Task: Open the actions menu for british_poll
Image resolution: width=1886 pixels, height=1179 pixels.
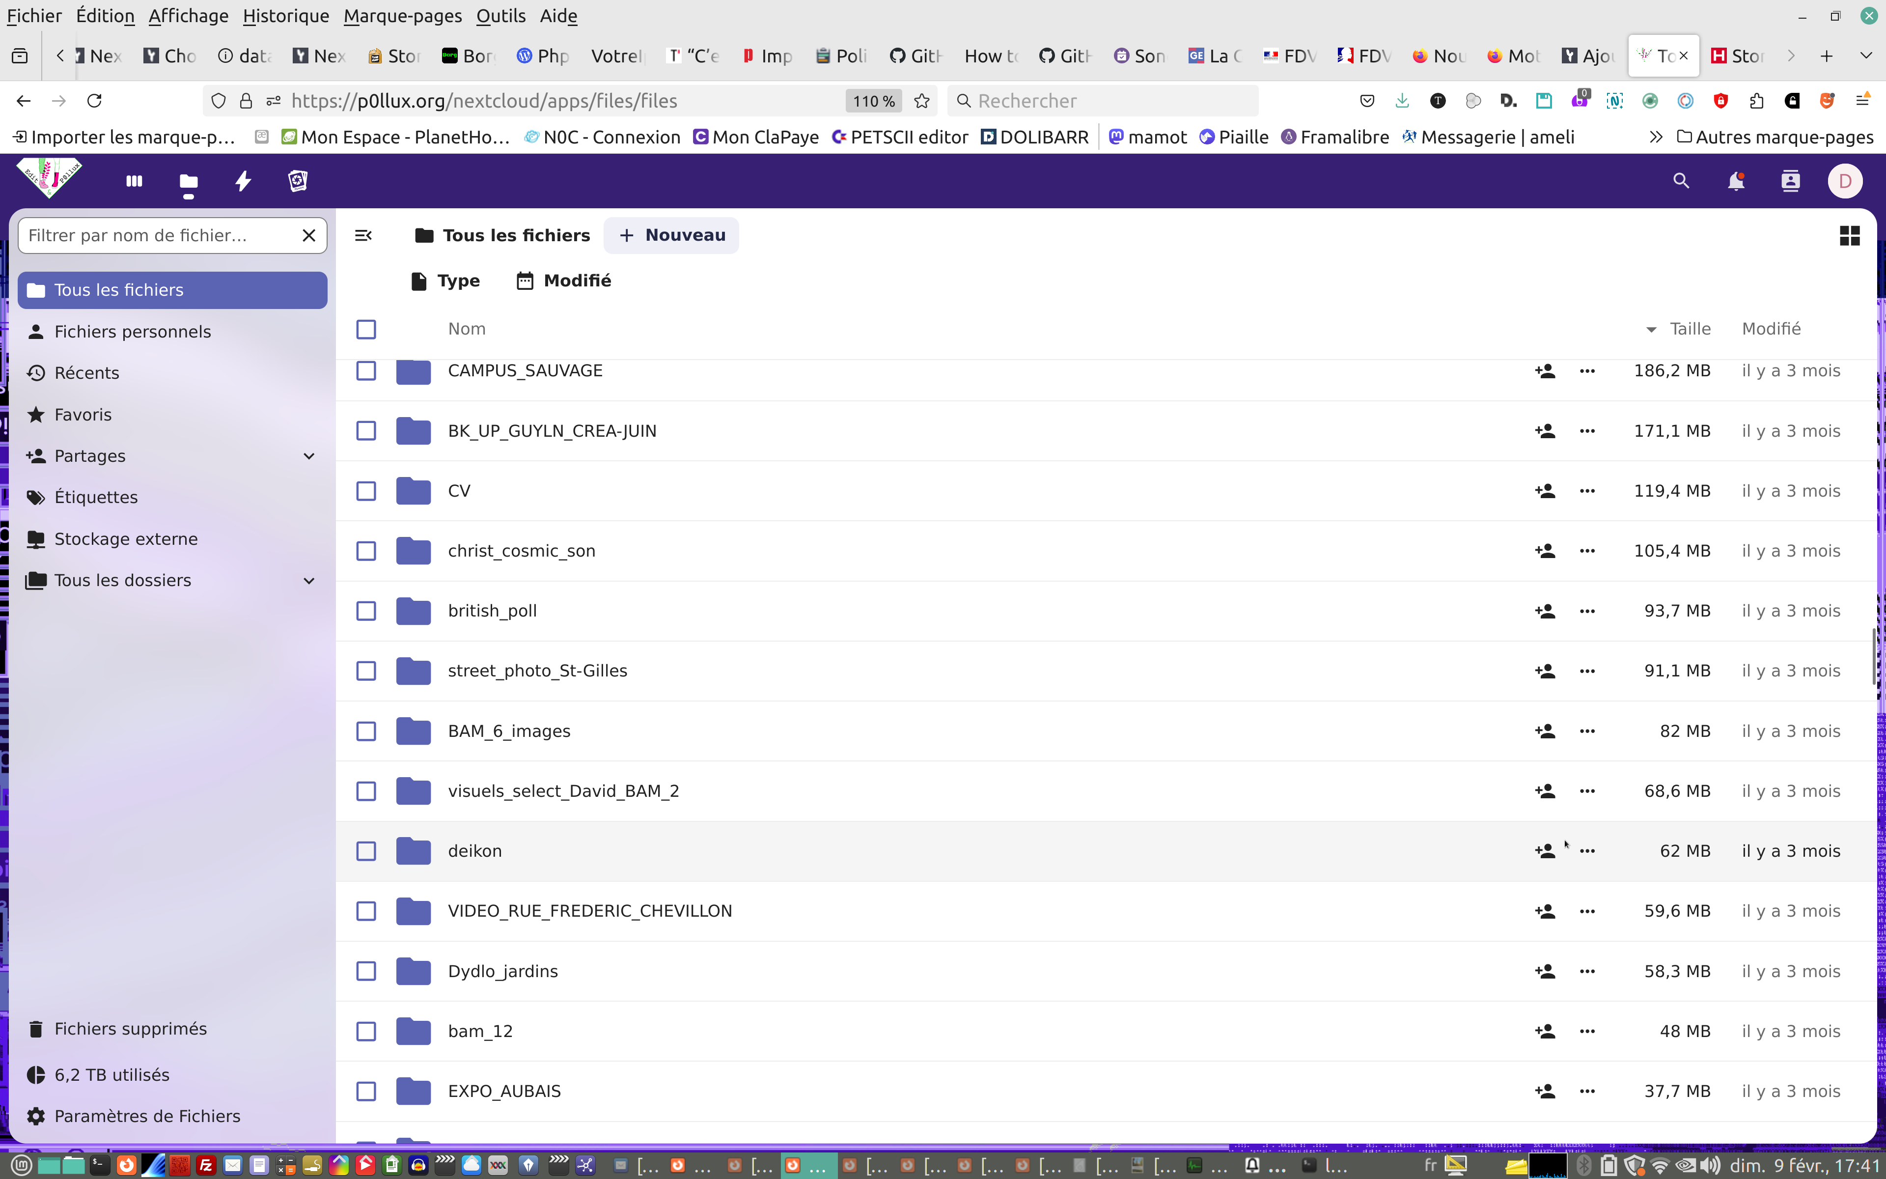Action: click(x=1587, y=611)
